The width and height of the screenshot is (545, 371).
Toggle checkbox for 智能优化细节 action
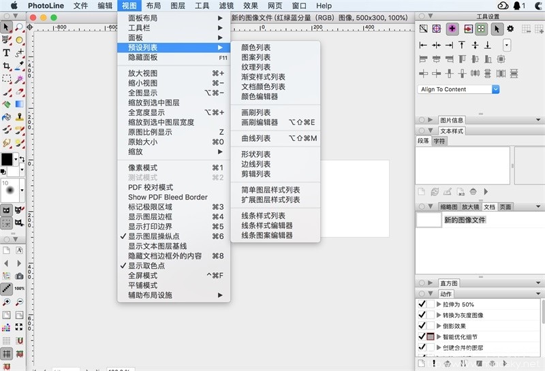[422, 336]
